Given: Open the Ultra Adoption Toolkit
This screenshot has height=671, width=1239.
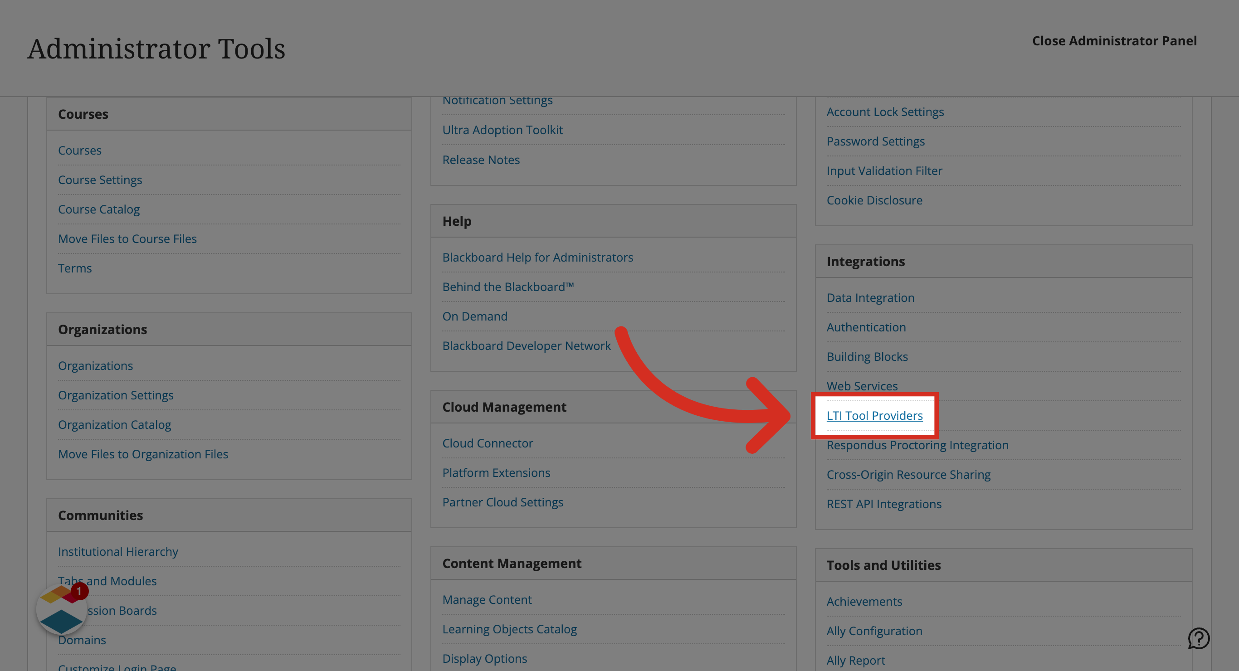Looking at the screenshot, I should (x=502, y=130).
